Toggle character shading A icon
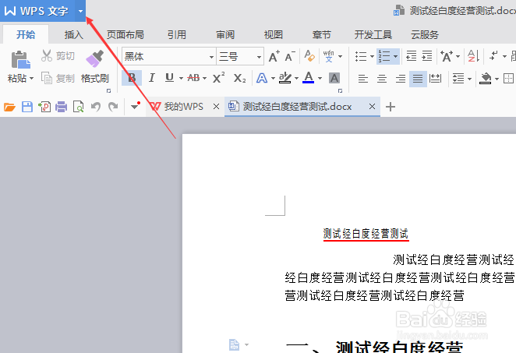This screenshot has width=516, height=353. (x=334, y=78)
